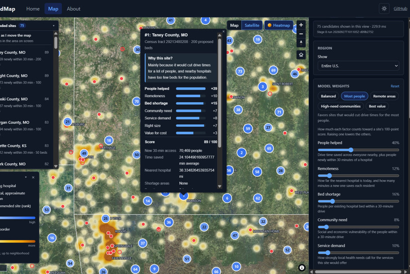Reset map bearing with the compass arrow
Viewport: 410px width, 274px height.
(x=301, y=42)
